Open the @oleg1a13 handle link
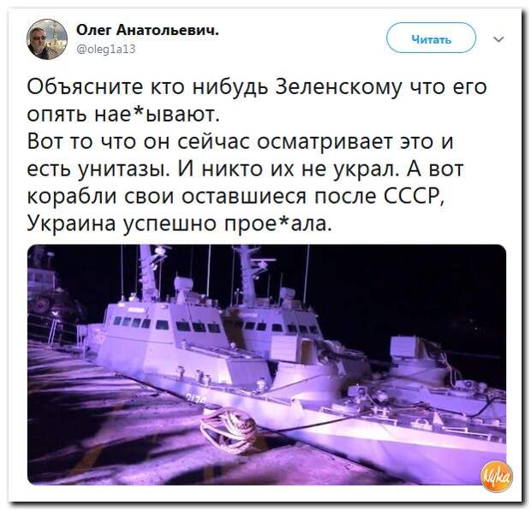This screenshot has width=531, height=511. coord(106,49)
